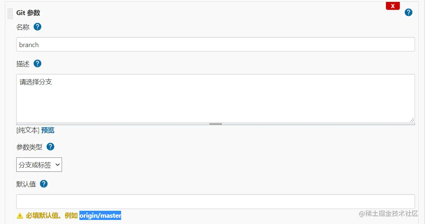
Task: Click the description textarea corner resize grip
Action: pos(412,120)
